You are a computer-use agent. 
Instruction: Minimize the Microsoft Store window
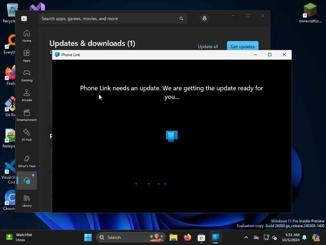point(233,16)
